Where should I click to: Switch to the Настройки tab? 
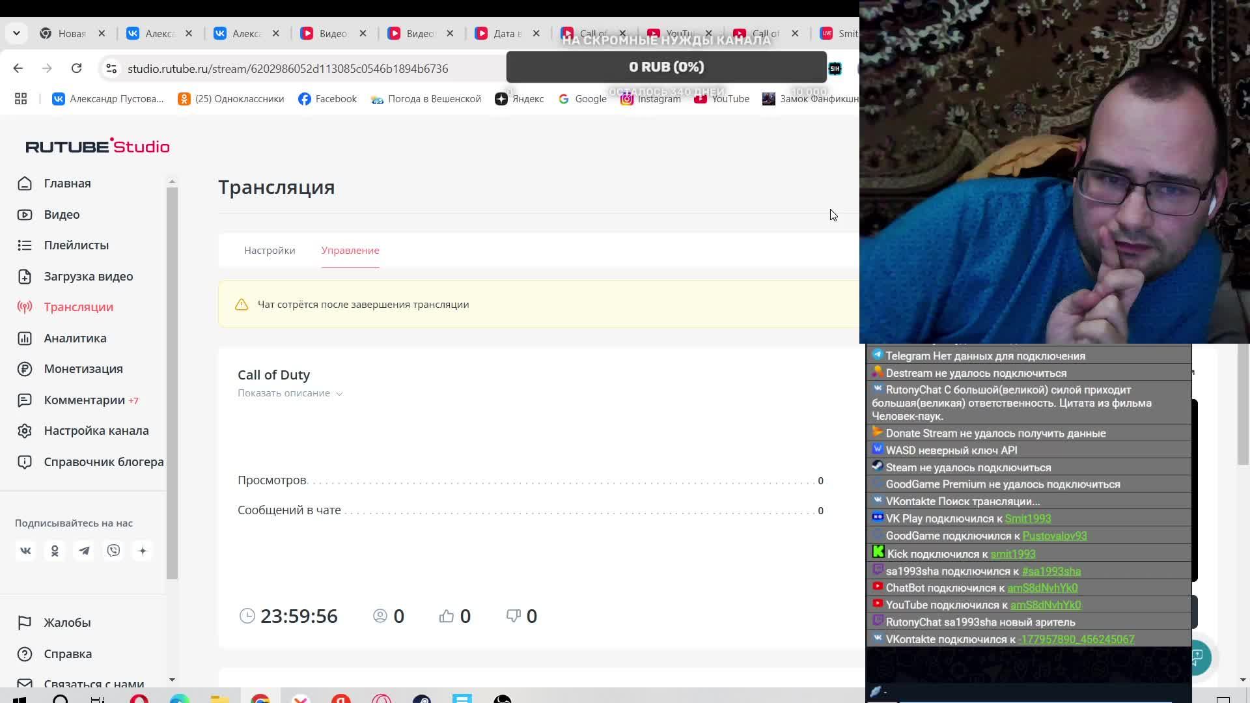(x=270, y=251)
